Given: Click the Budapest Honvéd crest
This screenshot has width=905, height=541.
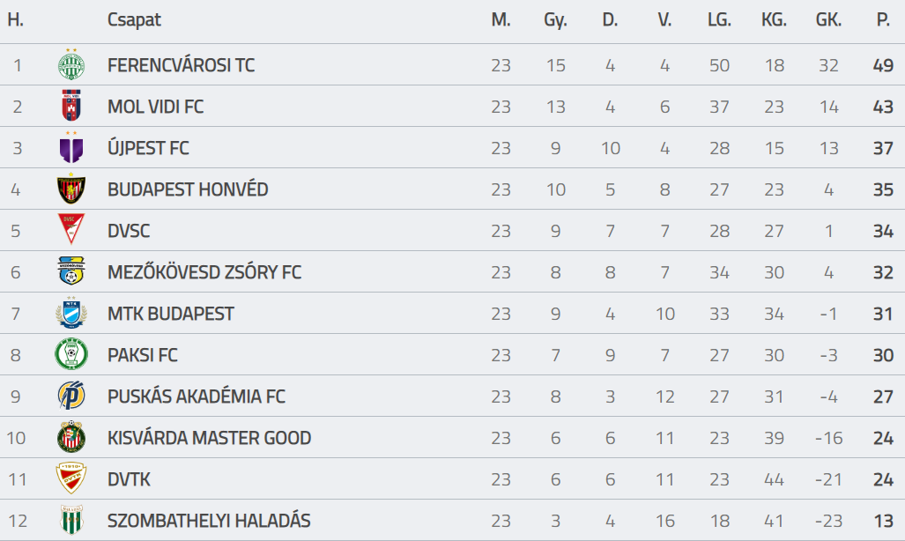Looking at the screenshot, I should pos(71,189).
